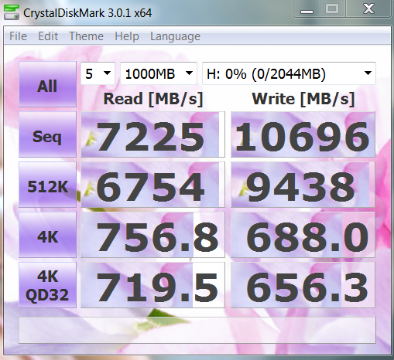Minimize the CrystalDiskMark window

(307, 9)
